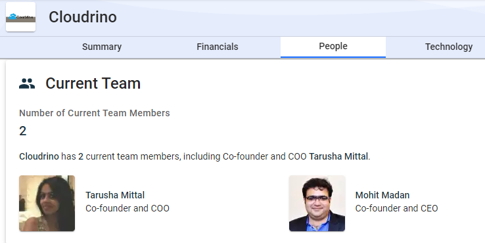Go to the Technology tab
Screen dimensions: 485x243
click(449, 47)
